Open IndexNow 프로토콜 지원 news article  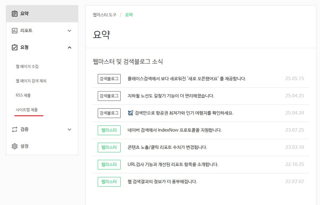[x=175, y=130]
